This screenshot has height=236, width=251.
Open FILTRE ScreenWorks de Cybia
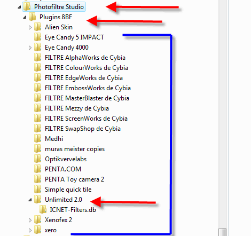click(86, 119)
